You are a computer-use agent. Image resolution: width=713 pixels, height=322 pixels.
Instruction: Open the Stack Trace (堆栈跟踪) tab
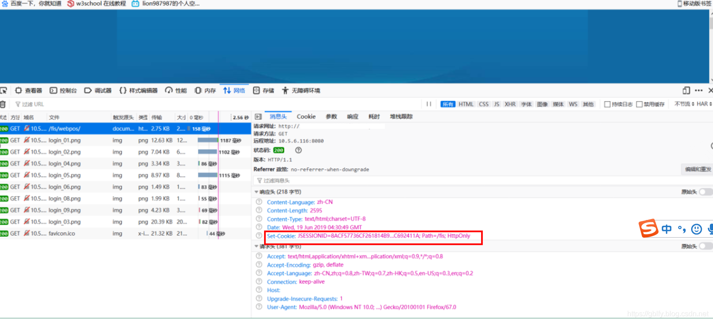coord(401,117)
